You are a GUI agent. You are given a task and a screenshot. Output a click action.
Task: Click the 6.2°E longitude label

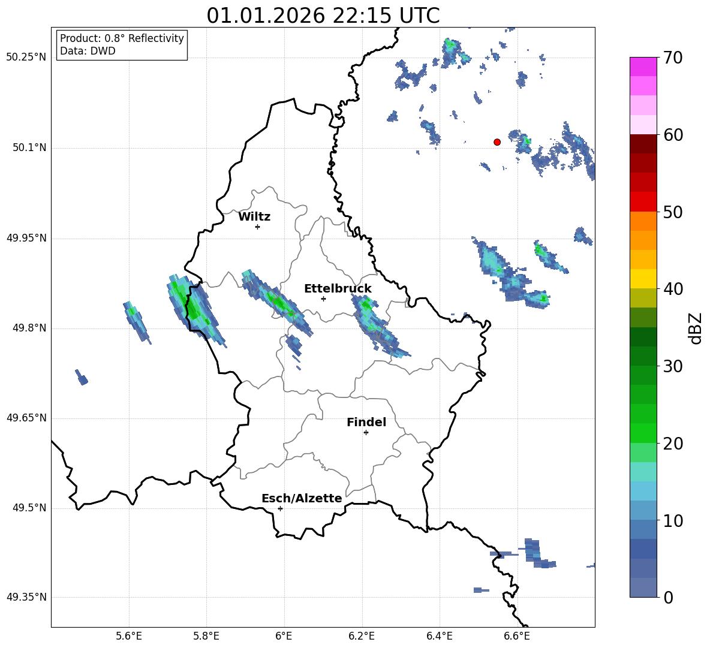coord(362,636)
